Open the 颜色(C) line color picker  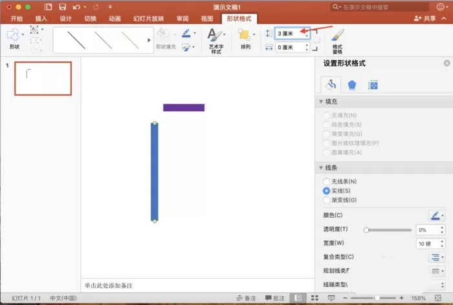click(x=437, y=215)
